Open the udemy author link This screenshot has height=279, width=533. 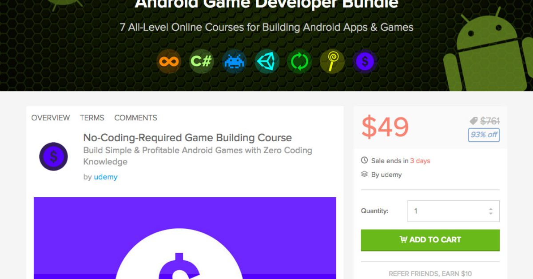point(106,177)
